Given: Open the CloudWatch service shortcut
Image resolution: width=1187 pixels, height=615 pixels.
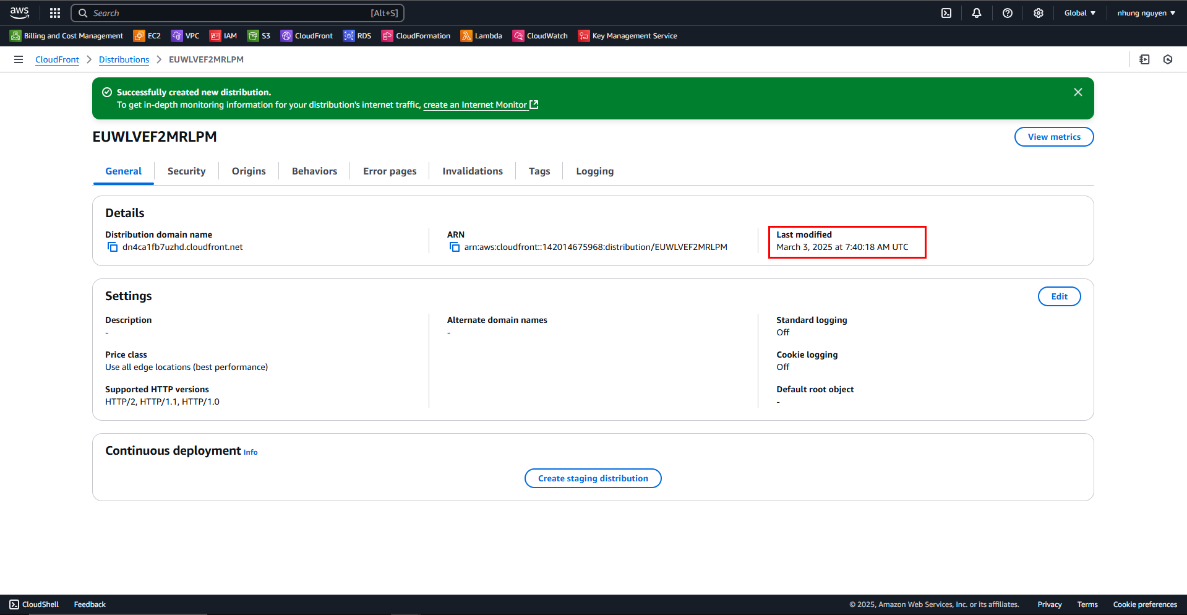Looking at the screenshot, I should [541, 36].
